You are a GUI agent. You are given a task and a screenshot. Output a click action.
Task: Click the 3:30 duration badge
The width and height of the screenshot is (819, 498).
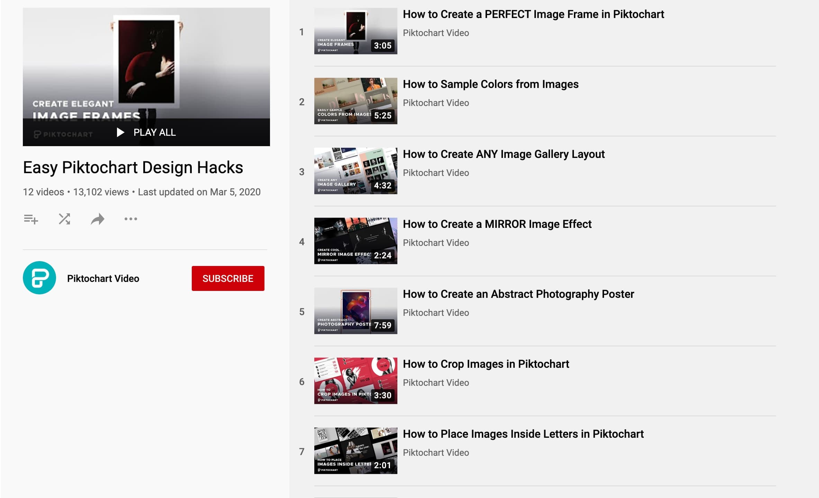coord(382,395)
